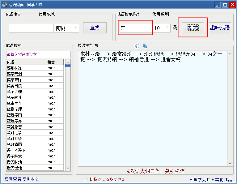Maximize the 成语词典 window
Viewport: 237px width, 184px height.
[225, 5]
